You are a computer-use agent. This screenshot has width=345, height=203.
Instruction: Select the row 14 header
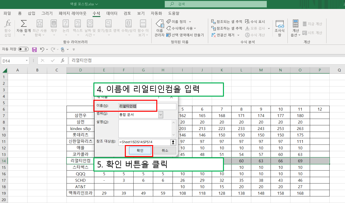point(4,161)
